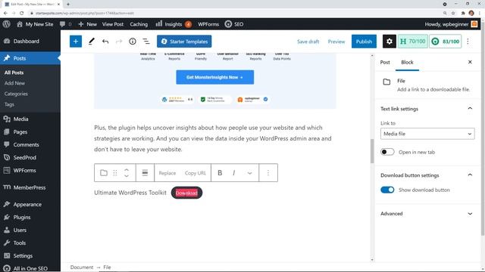Switch to the Block tab

pyautogui.click(x=407, y=62)
